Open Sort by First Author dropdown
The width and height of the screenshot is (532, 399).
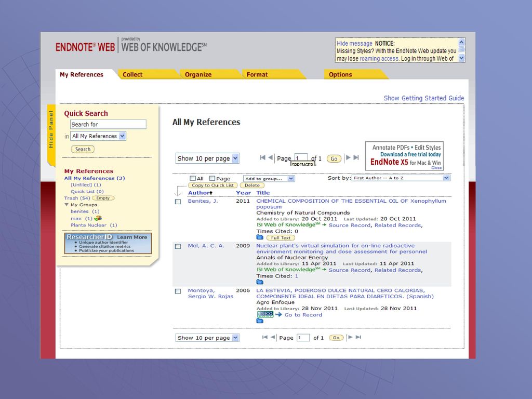tap(401, 178)
